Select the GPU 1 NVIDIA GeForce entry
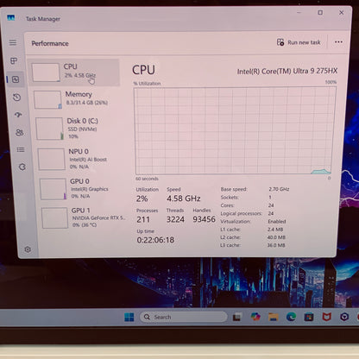Screen dimensions: 359x359 coord(83,217)
